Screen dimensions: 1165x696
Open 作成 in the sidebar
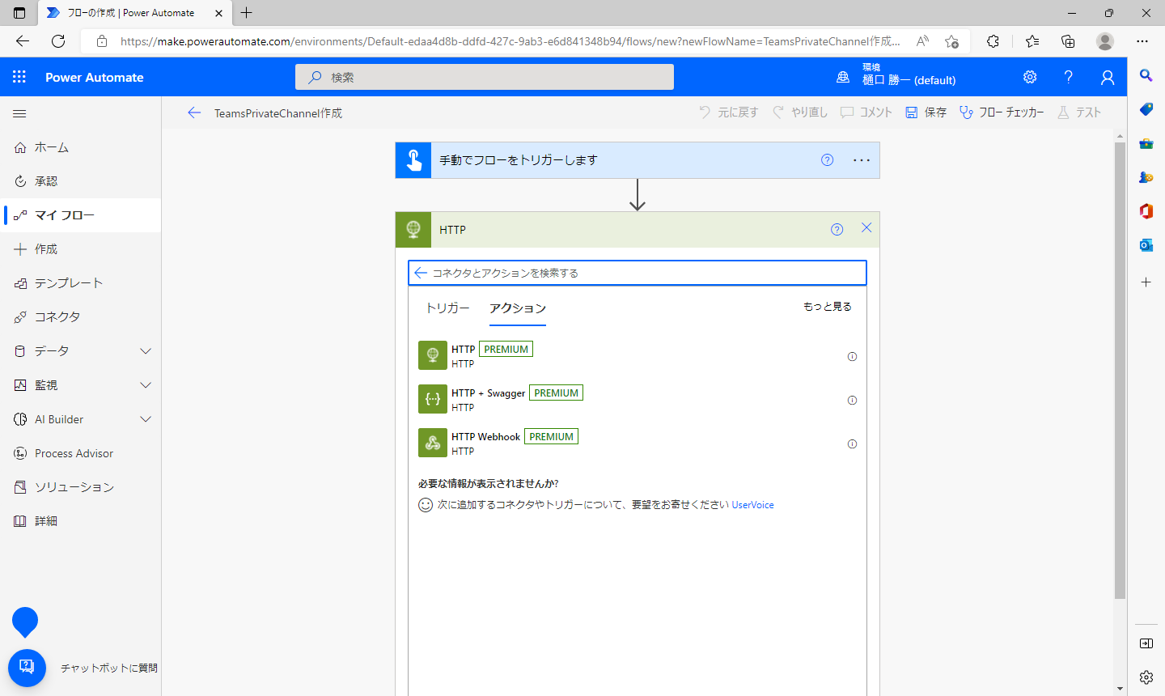81,249
